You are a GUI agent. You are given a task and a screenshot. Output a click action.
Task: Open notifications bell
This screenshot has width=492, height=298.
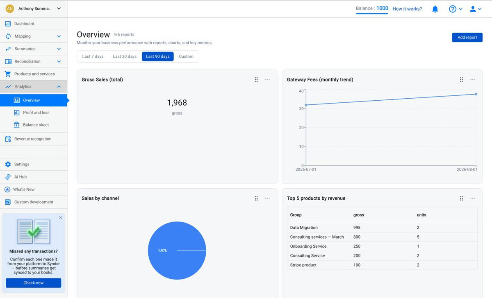click(x=435, y=9)
